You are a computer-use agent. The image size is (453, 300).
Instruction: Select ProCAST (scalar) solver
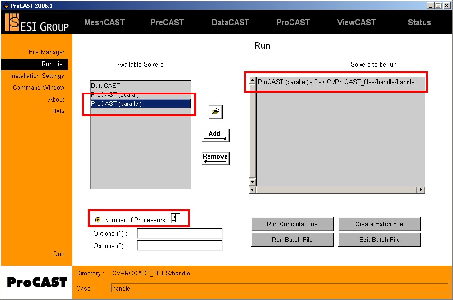coord(140,94)
